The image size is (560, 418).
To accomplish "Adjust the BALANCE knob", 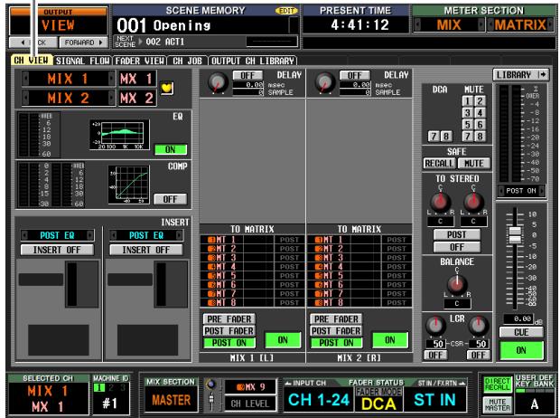I will pos(457,284).
